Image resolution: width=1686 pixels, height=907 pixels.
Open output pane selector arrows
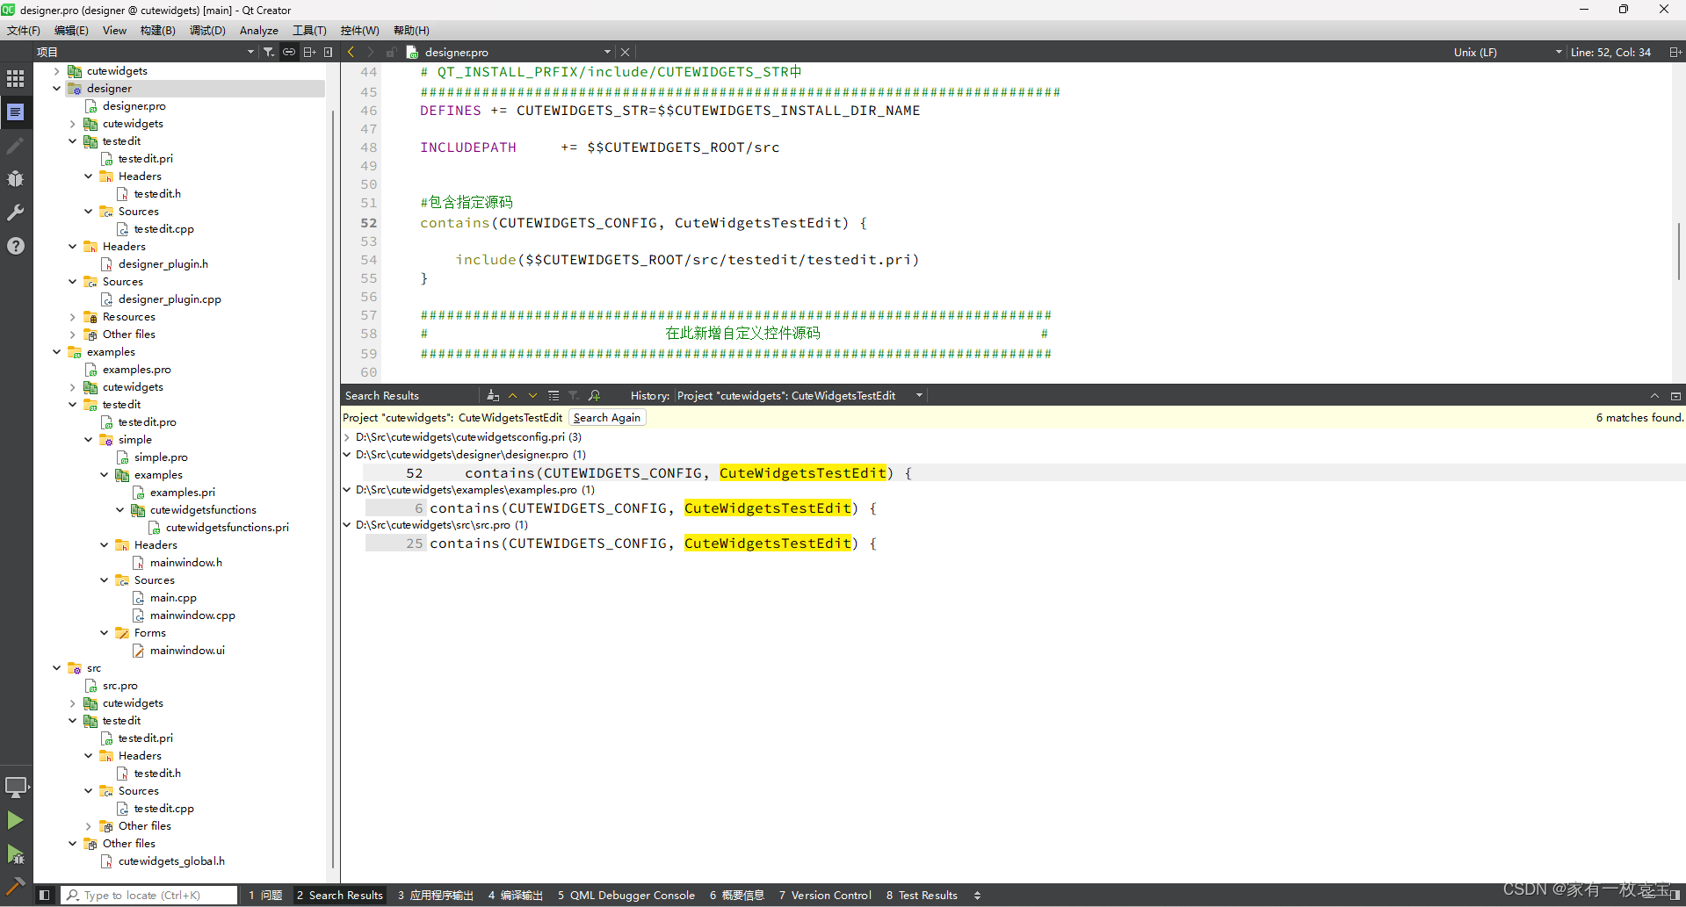977,895
